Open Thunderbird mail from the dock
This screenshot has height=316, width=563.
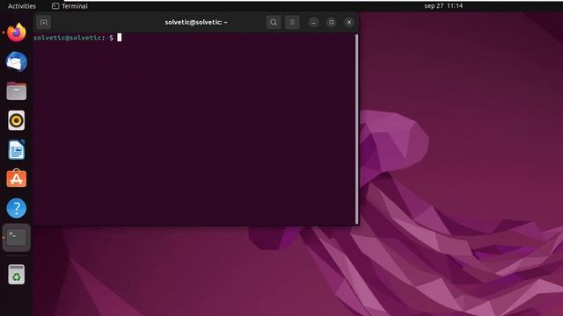click(x=17, y=61)
